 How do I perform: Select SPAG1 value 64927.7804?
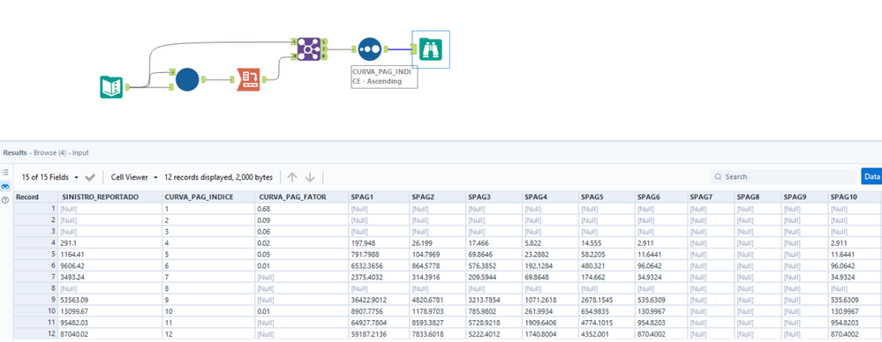(379, 323)
